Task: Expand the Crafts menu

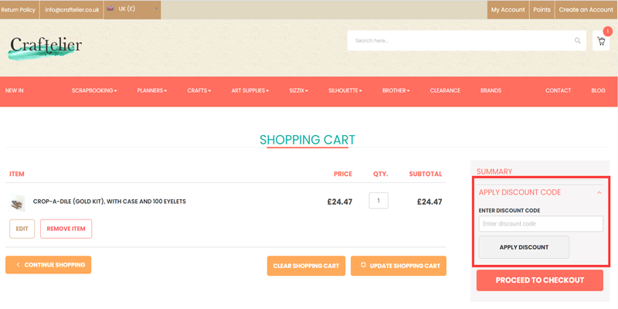Action: pos(199,90)
